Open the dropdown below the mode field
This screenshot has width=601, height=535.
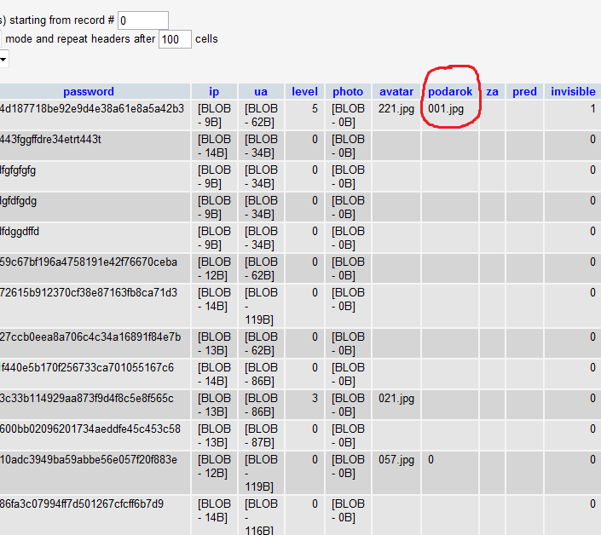(3, 60)
